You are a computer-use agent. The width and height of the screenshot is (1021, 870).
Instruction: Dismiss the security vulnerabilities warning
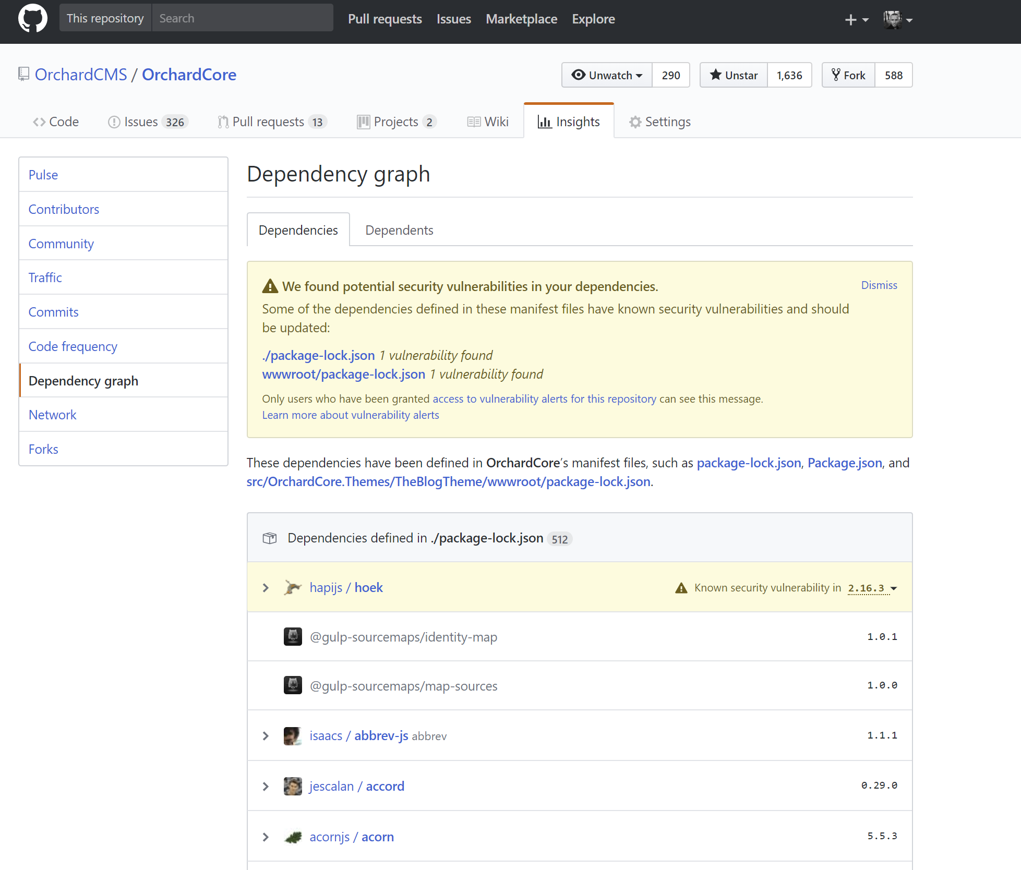[x=879, y=285]
